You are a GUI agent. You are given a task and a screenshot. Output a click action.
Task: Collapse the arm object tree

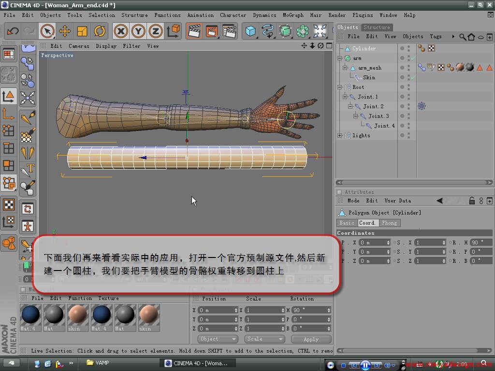click(340, 58)
